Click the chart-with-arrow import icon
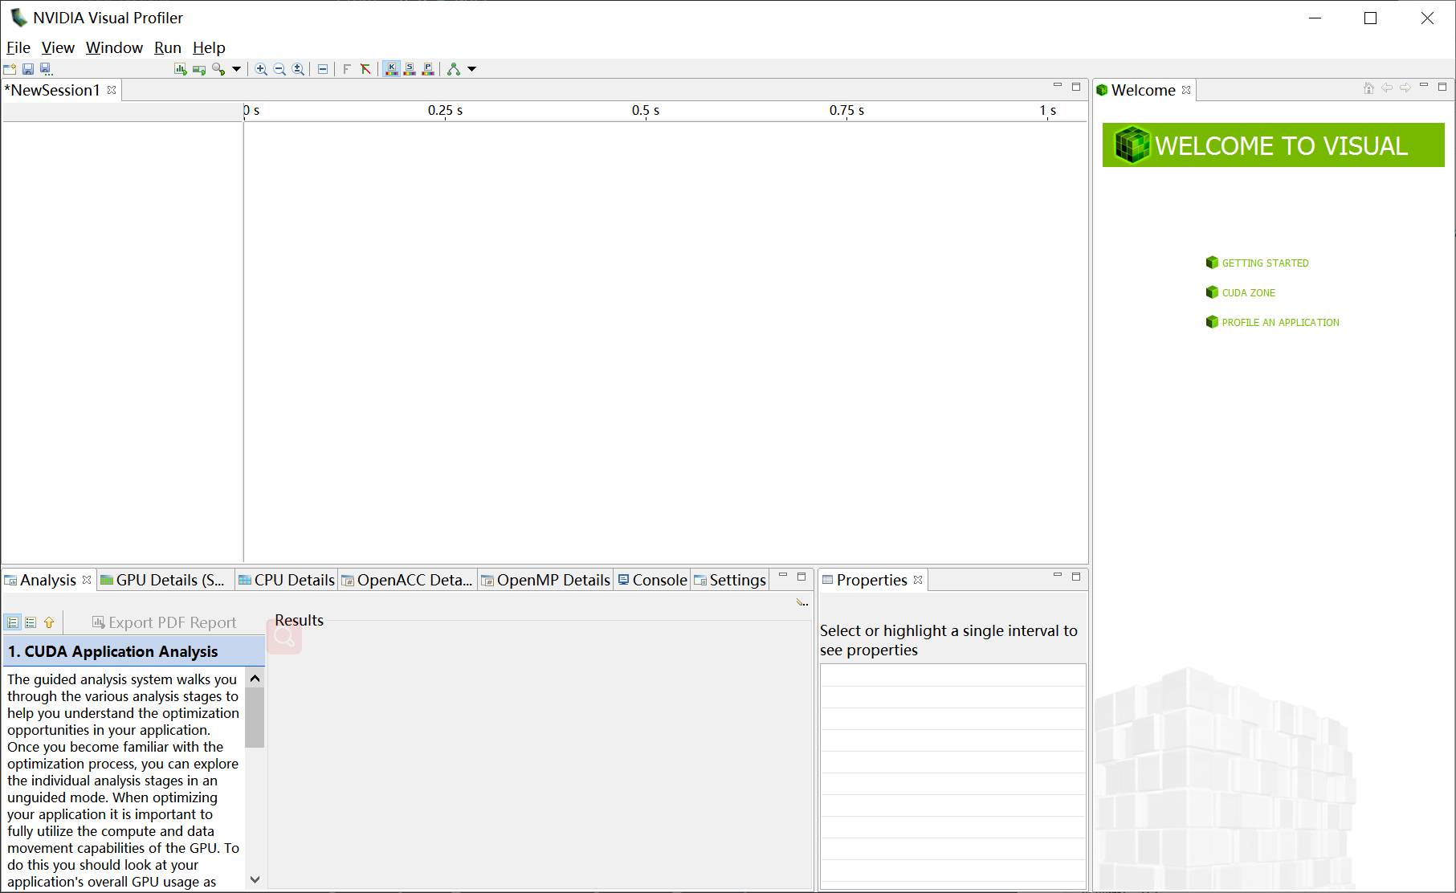This screenshot has width=1456, height=893. [181, 69]
